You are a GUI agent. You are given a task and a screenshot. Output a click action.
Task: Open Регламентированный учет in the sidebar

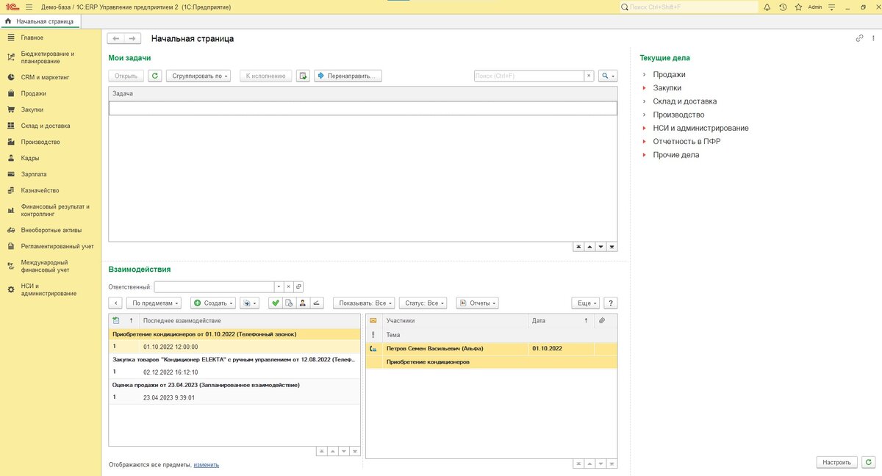(x=57, y=246)
